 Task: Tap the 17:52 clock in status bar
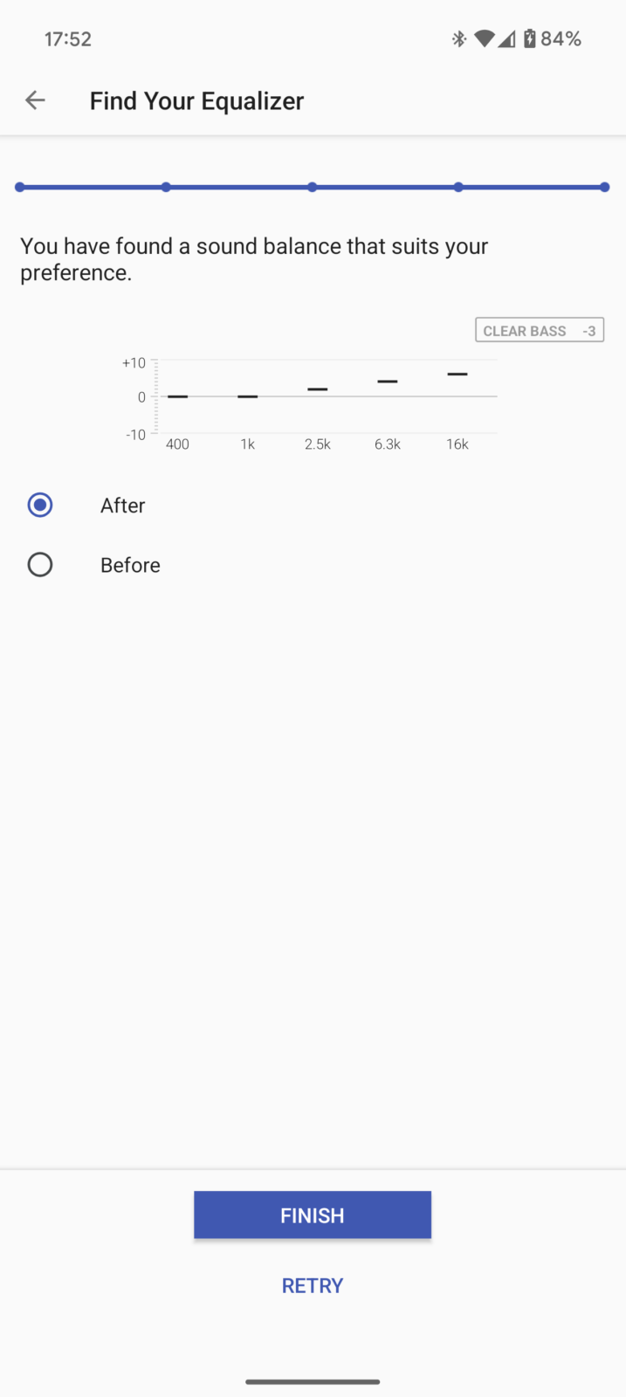(x=68, y=38)
